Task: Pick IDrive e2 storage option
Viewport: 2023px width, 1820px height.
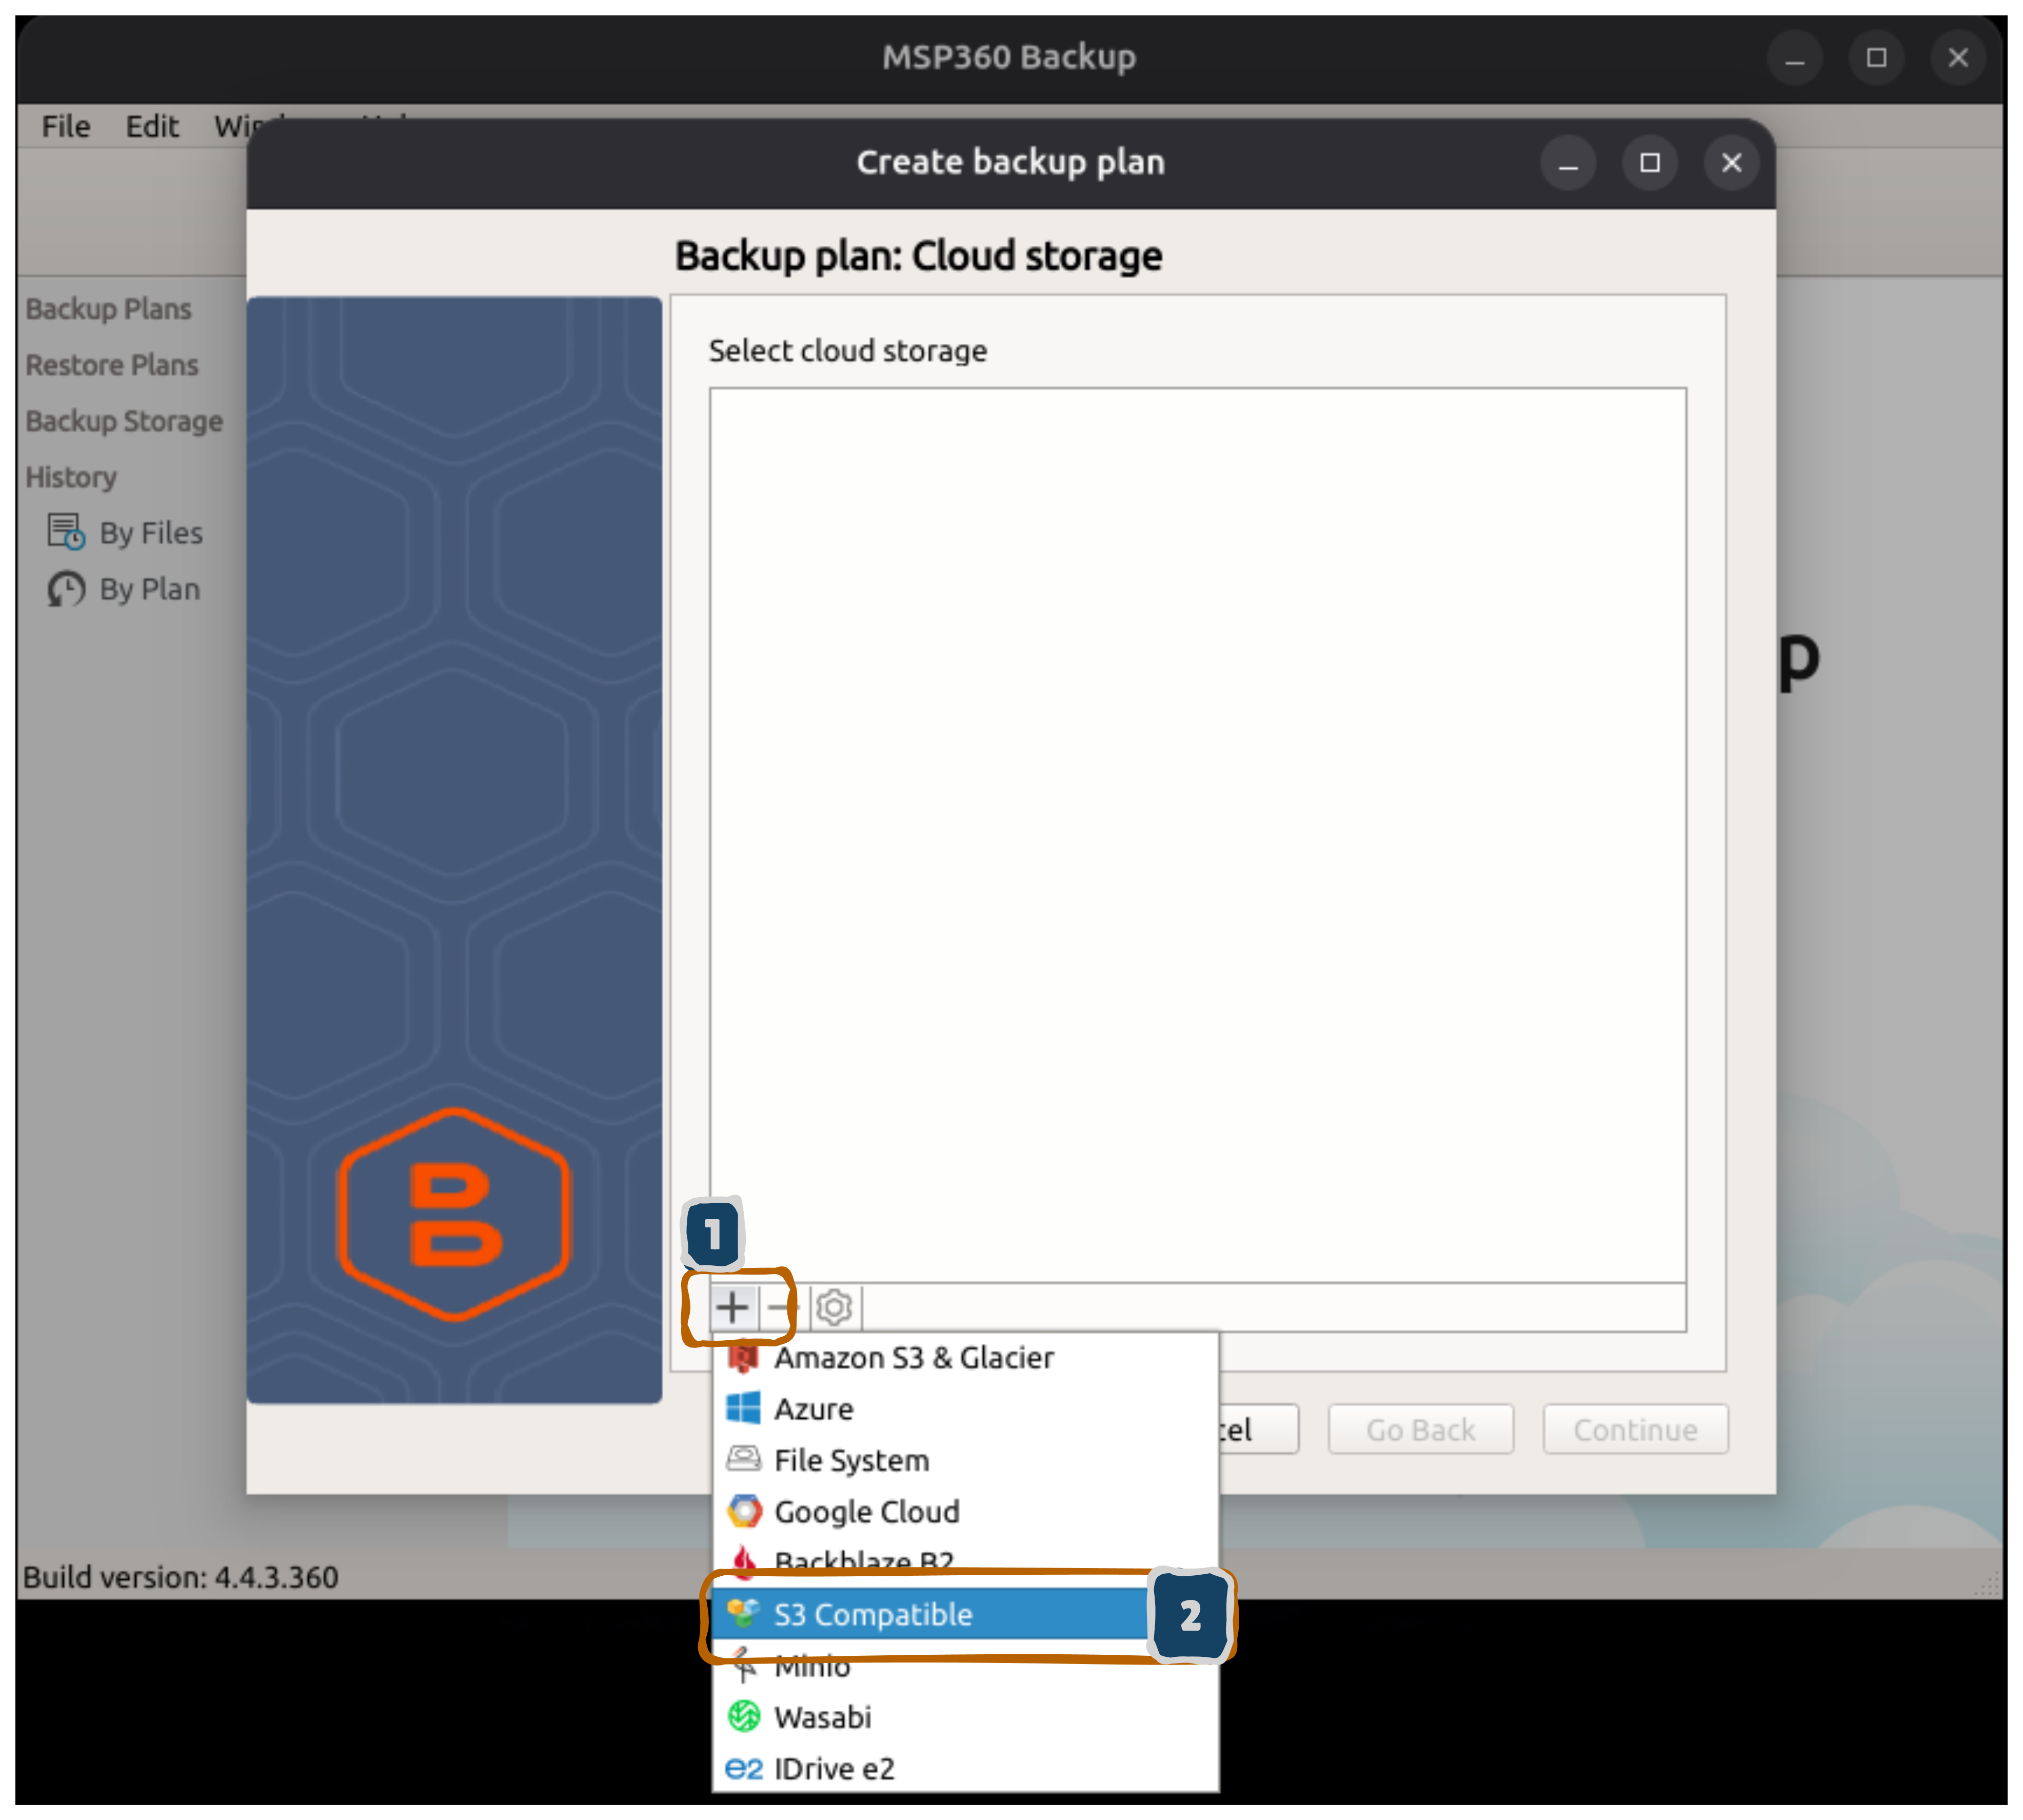Action: [834, 1768]
